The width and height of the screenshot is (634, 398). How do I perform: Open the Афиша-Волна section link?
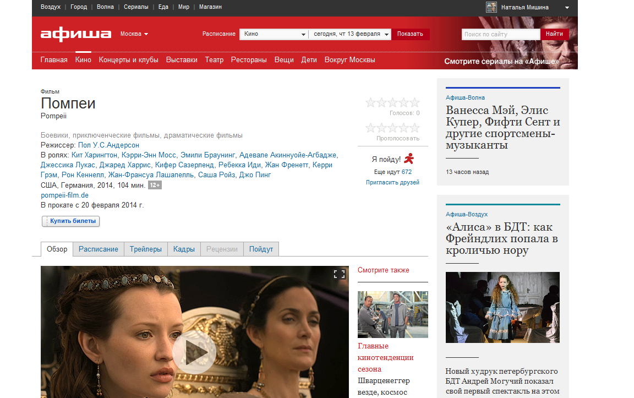pos(465,97)
